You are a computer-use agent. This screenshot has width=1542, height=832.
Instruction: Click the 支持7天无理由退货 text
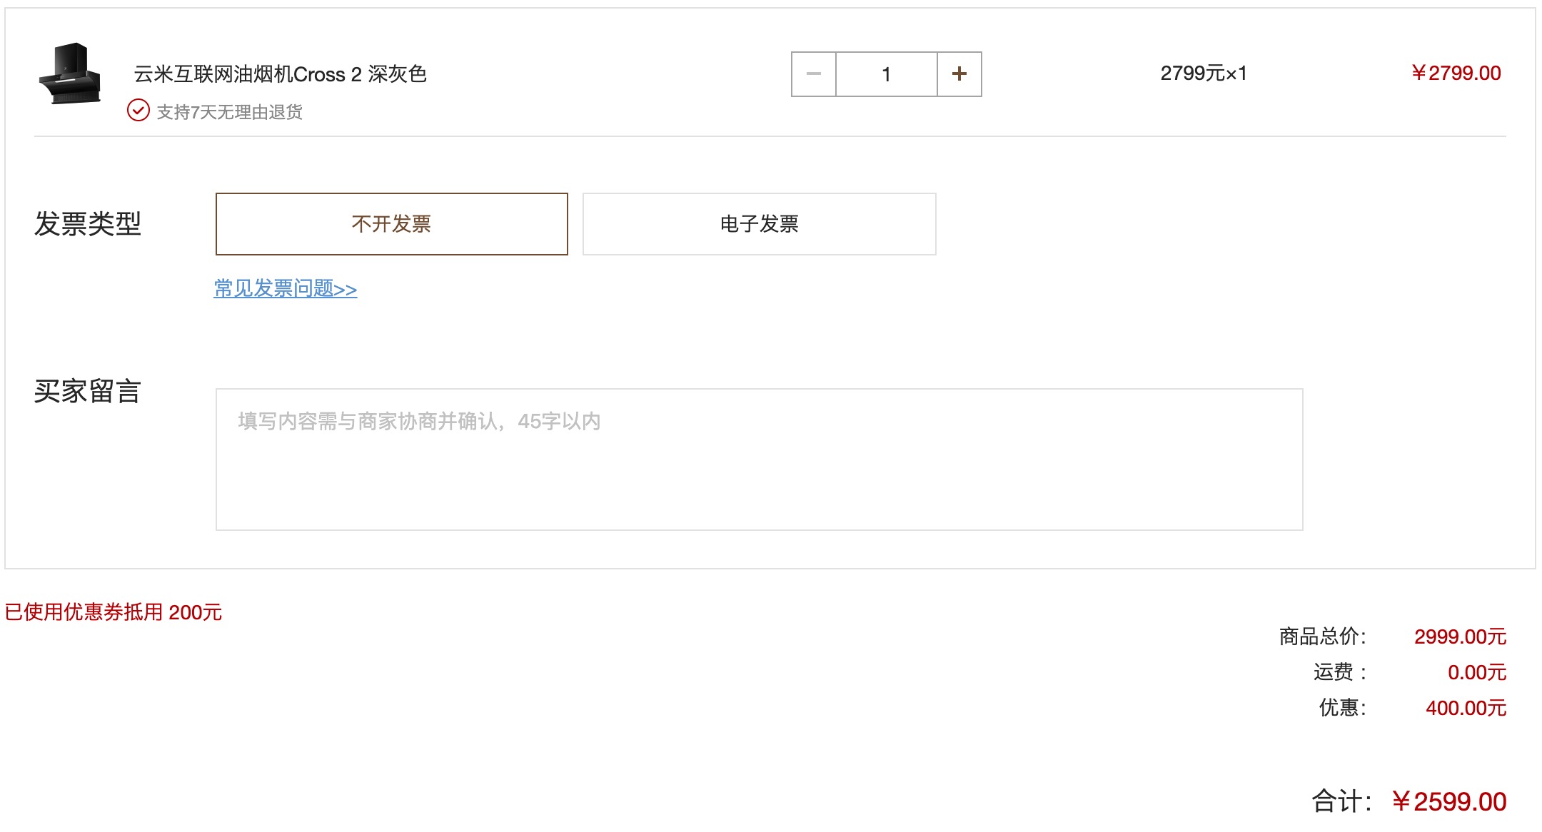(229, 112)
